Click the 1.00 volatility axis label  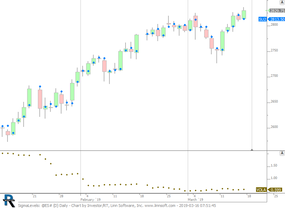coord(274,178)
